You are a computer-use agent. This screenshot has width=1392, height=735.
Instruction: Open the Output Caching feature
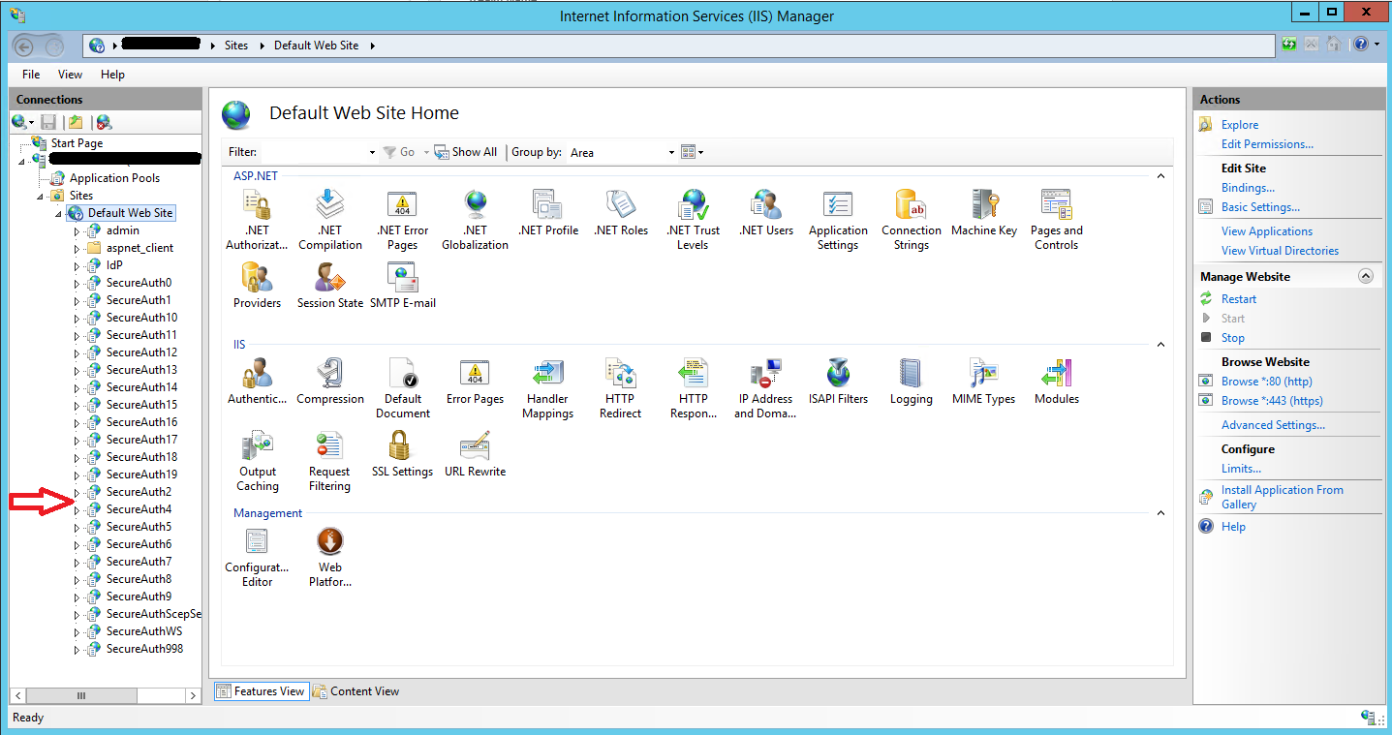click(257, 461)
